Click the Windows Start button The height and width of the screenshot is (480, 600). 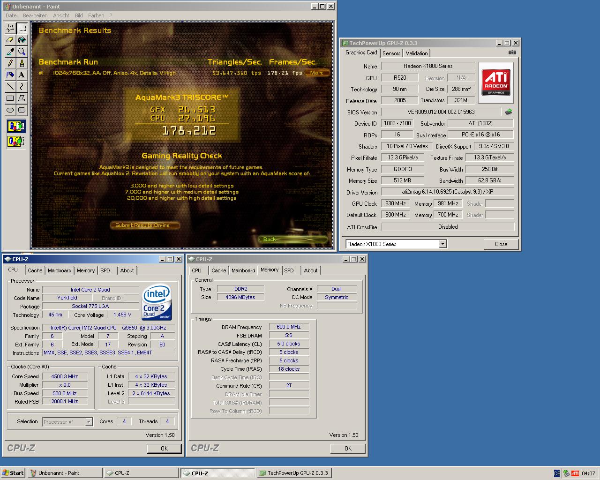tap(13, 473)
